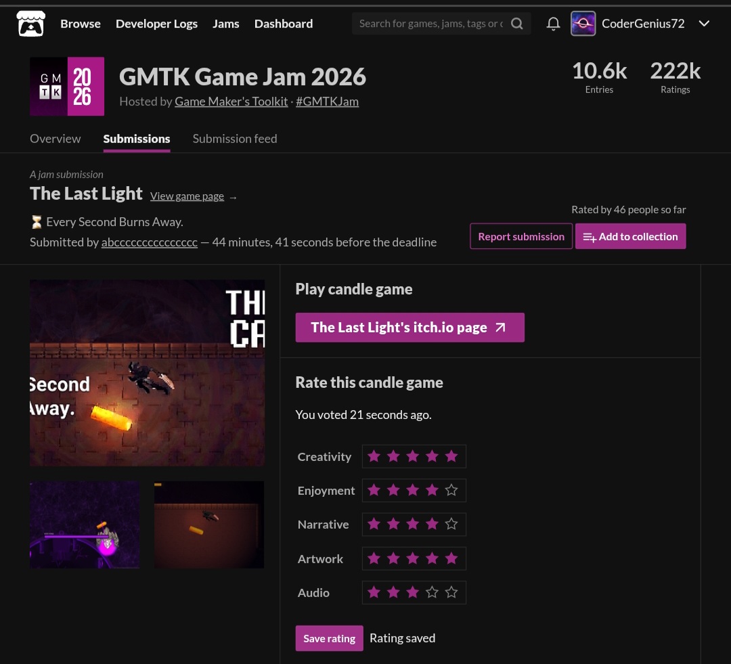Click 'You voted 21 seconds ago.' text

click(363, 414)
